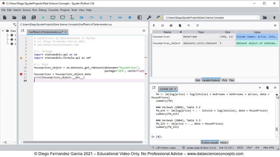The image size is (280, 157).
Task: Open file with the folder toolbar icon
Action: (x=14, y=17)
